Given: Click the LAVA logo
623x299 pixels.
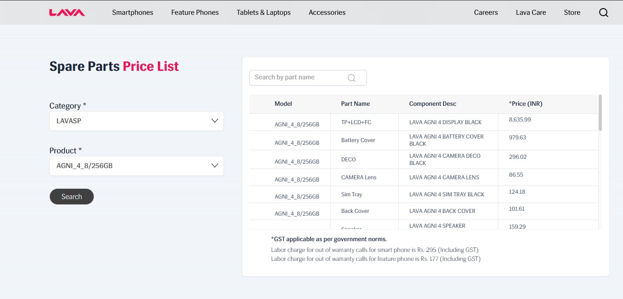Looking at the screenshot, I should coord(67,13).
